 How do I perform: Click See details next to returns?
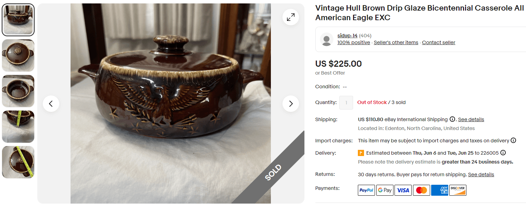pos(481,174)
